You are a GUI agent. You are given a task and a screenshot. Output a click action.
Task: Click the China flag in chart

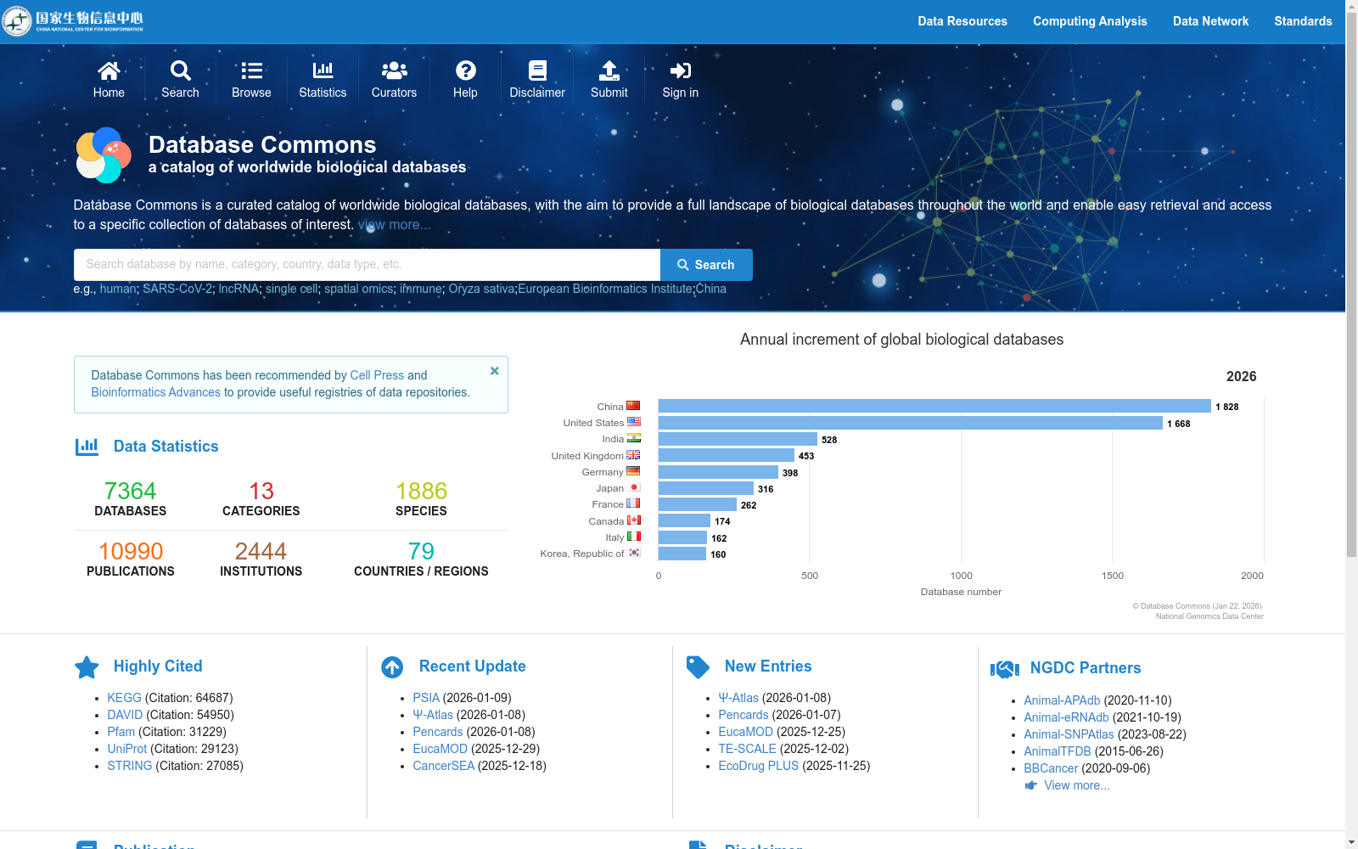633,406
